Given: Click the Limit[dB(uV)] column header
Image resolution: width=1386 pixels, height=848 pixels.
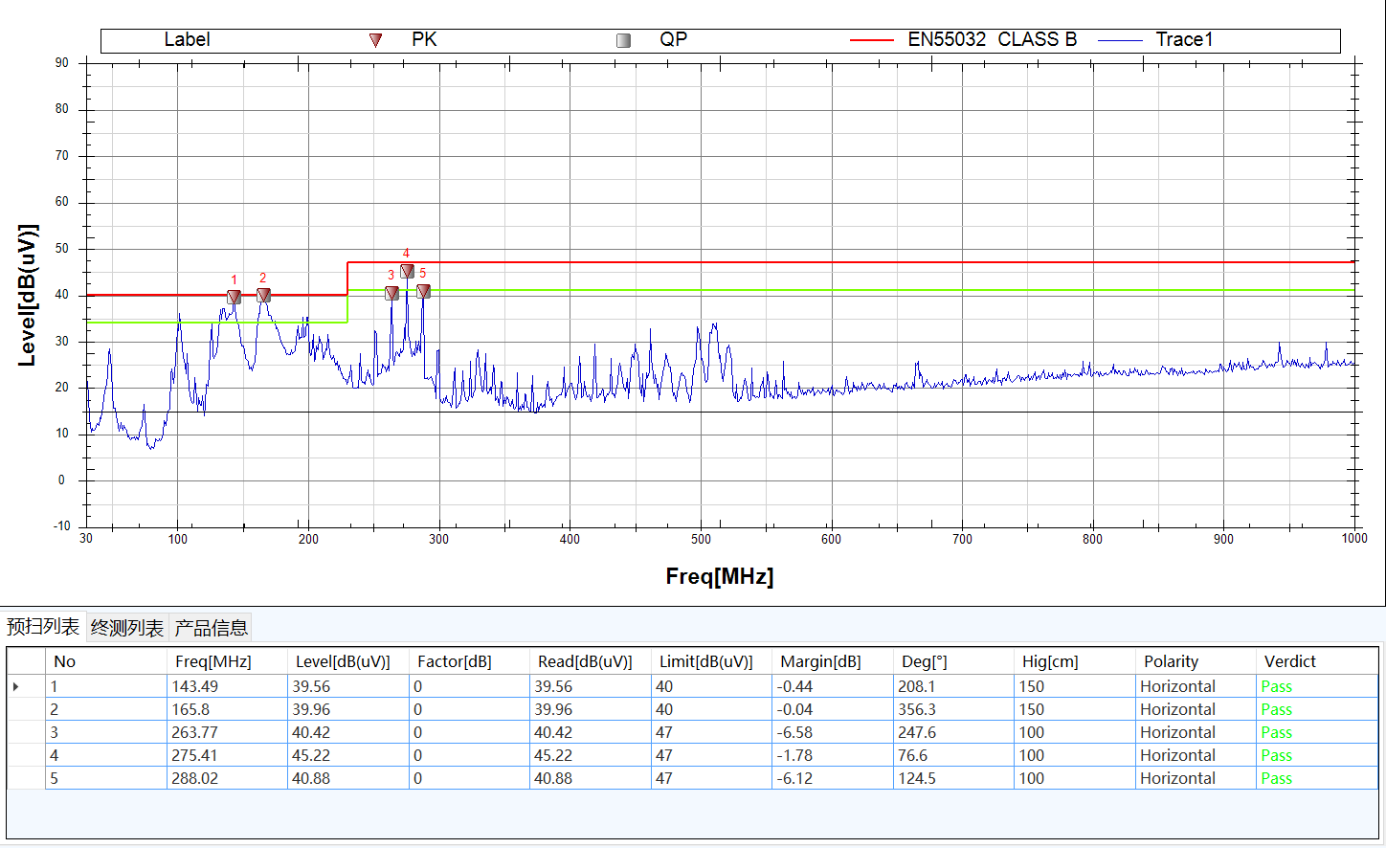Looking at the screenshot, I should pyautogui.click(x=711, y=661).
